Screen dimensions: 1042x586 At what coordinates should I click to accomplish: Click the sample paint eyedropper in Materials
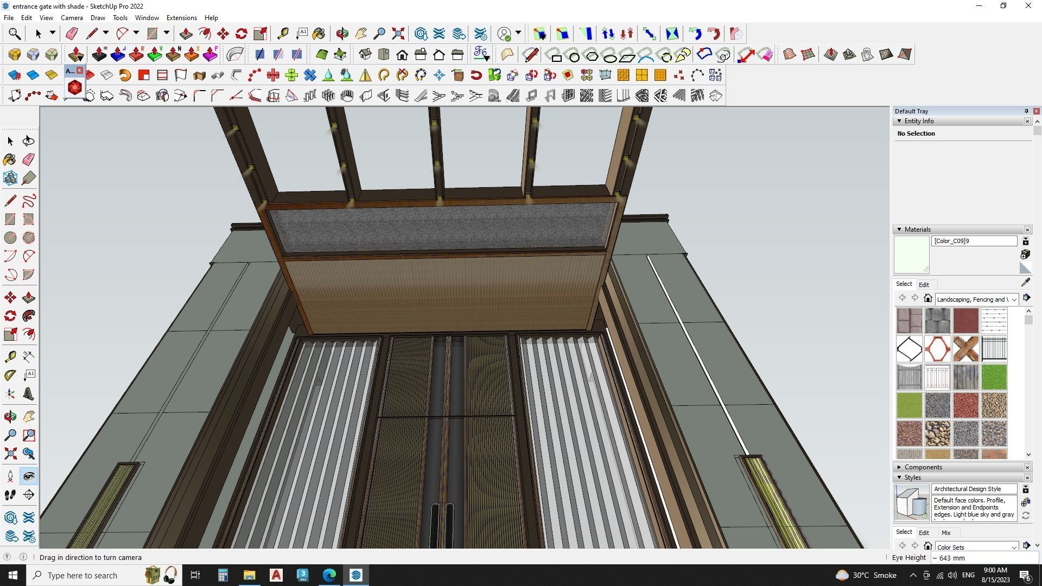pyautogui.click(x=1025, y=283)
